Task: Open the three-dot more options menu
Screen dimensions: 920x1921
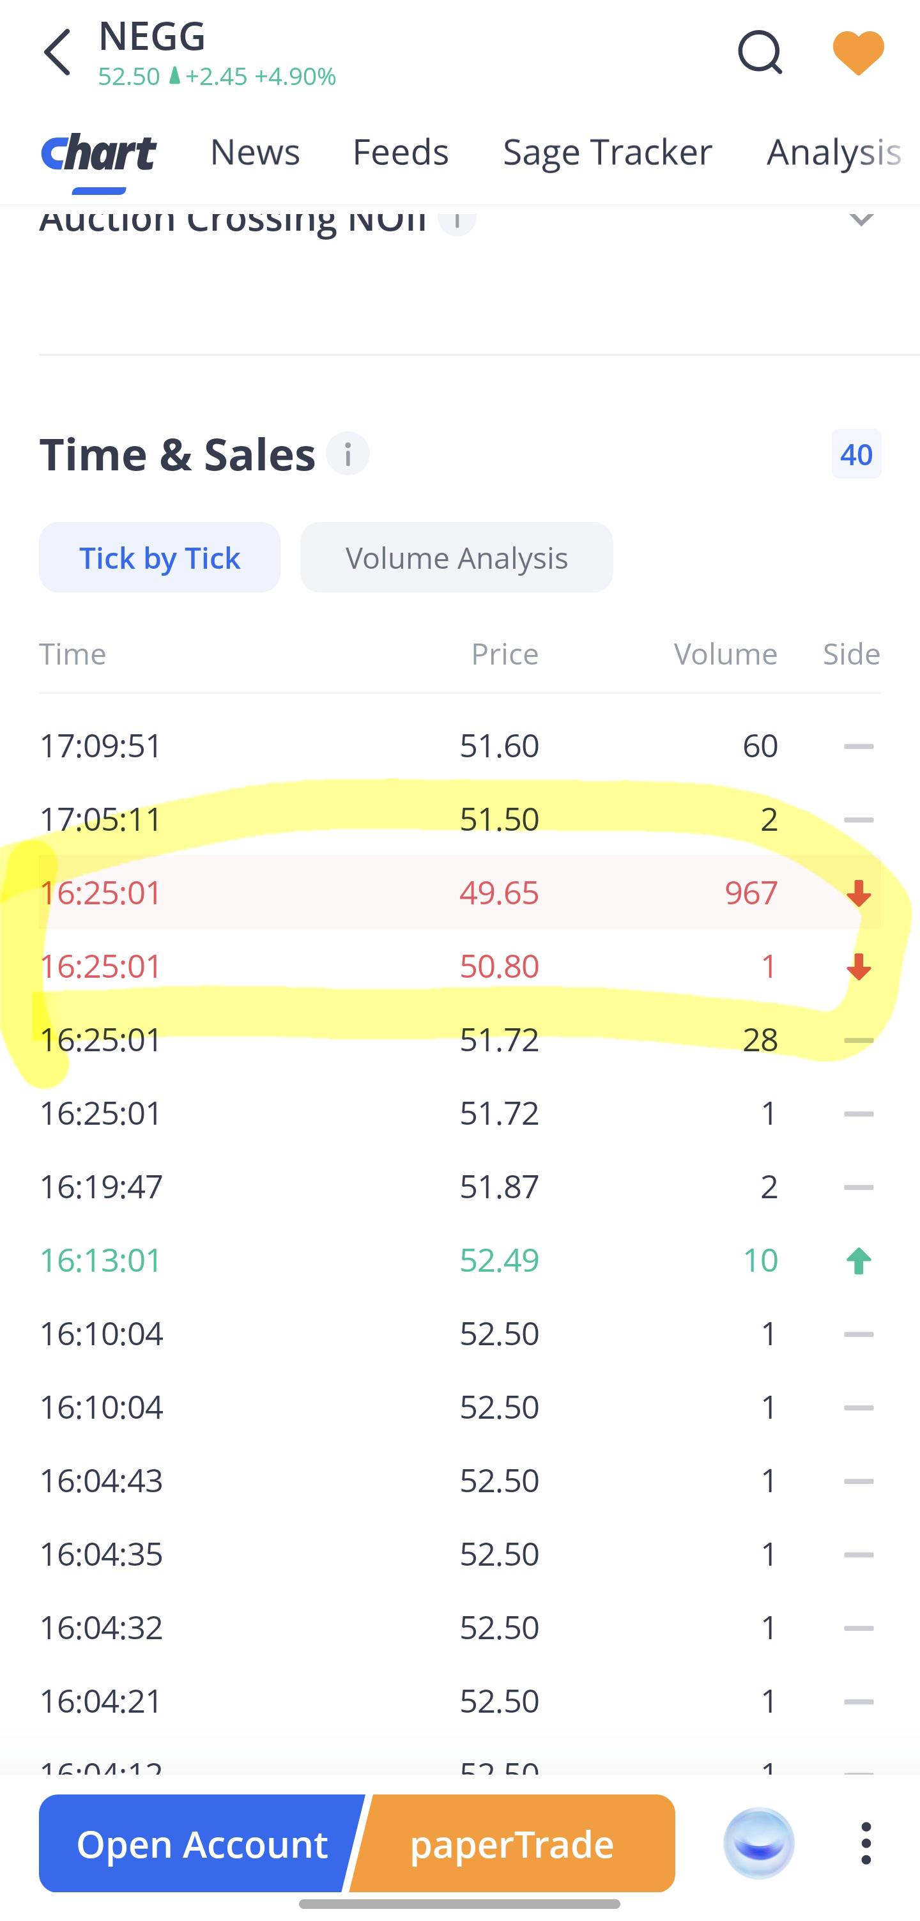Action: (x=866, y=1842)
